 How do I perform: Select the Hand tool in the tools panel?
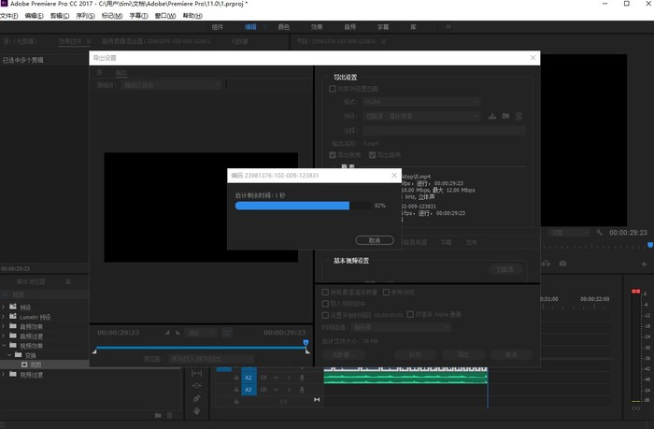point(197,409)
